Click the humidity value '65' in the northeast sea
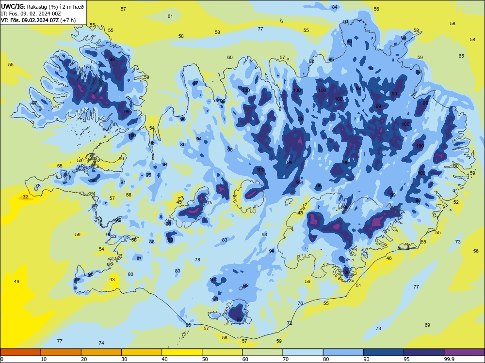Viewport: 485px width, 363px height. click(461, 56)
